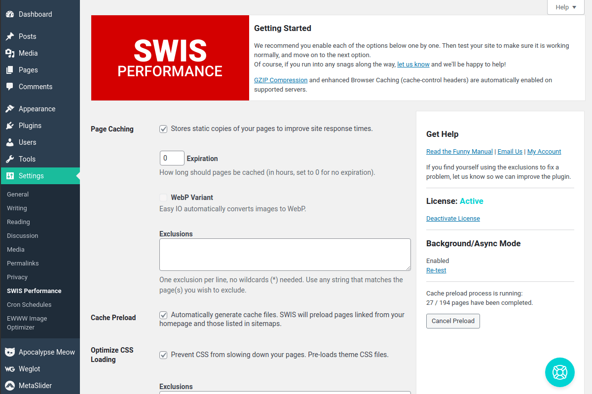Click the Deactivate License link
Screen dimensions: 592x394
[x=453, y=219]
